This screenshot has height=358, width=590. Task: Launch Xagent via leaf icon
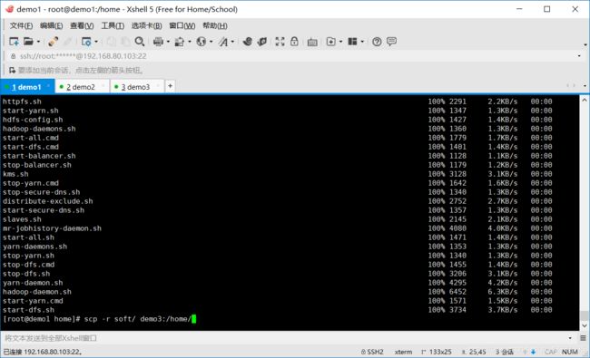point(262,42)
